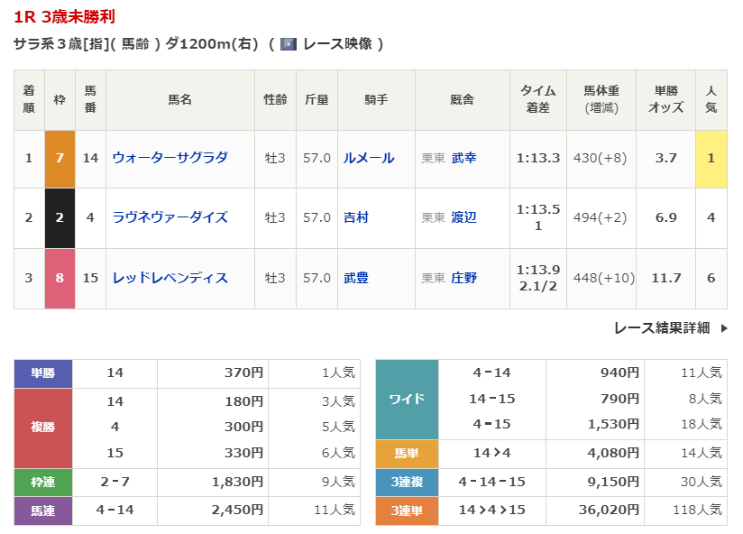
Task: Click the pink frame 8 swatch
Action: pos(60,278)
